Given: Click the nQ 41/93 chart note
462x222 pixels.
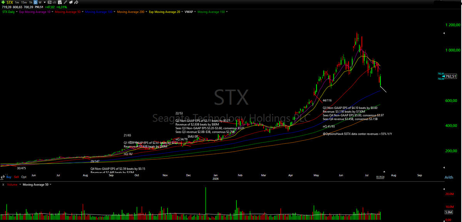Looking at the screenshot, I should click(x=330, y=126).
